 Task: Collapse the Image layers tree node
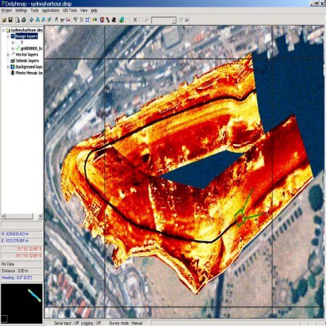(8, 36)
